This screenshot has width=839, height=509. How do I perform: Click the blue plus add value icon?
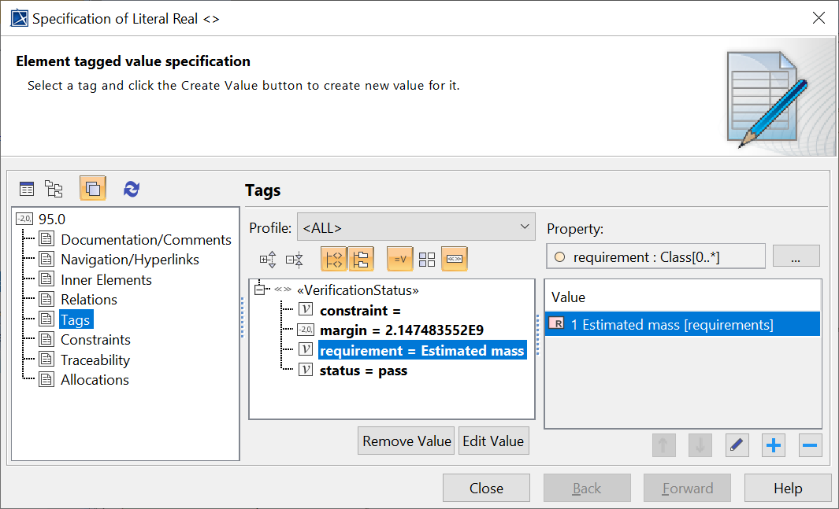pyautogui.click(x=774, y=445)
